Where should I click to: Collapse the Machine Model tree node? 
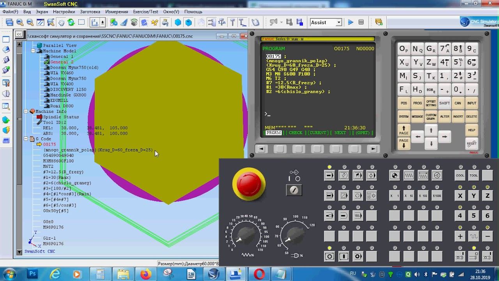33,51
